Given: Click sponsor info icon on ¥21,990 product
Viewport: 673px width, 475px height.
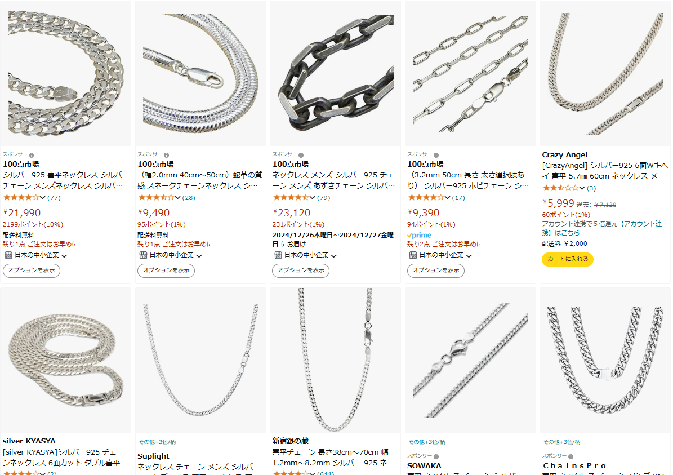Looking at the screenshot, I should tap(32, 155).
